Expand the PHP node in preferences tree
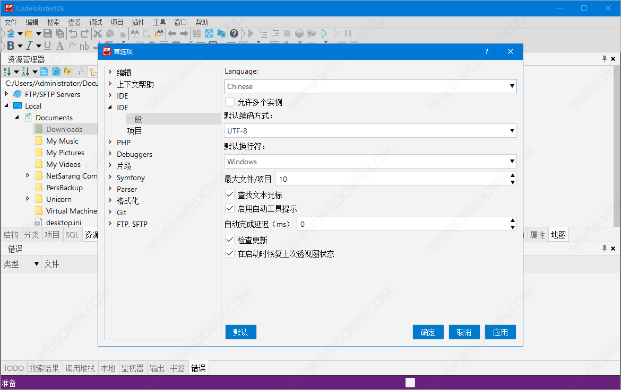Image resolution: width=621 pixels, height=390 pixels. [x=110, y=143]
